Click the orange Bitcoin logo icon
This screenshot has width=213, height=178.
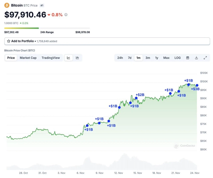[7, 5]
